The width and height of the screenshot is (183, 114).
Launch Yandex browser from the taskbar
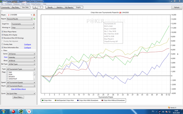29,111
